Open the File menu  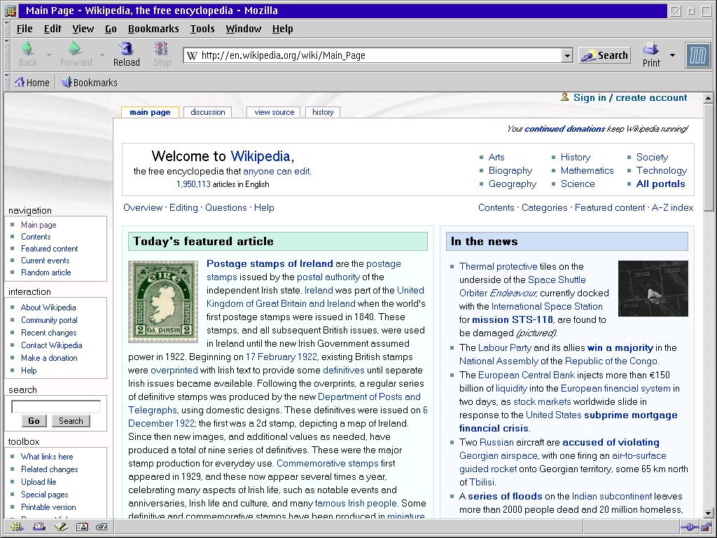click(25, 29)
